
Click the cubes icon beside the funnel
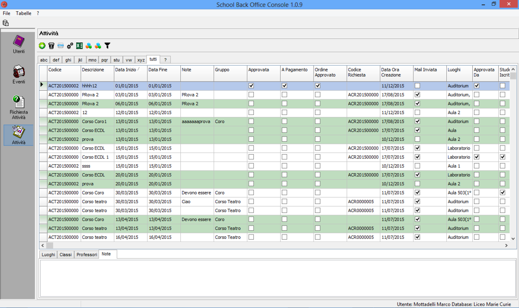(x=98, y=45)
